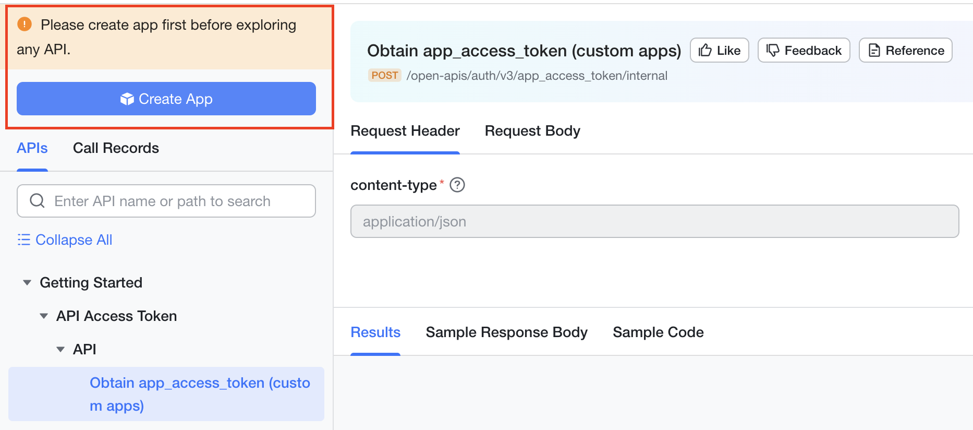Click the Collapse All link
Viewport: 973px width, 430px height.
(74, 240)
